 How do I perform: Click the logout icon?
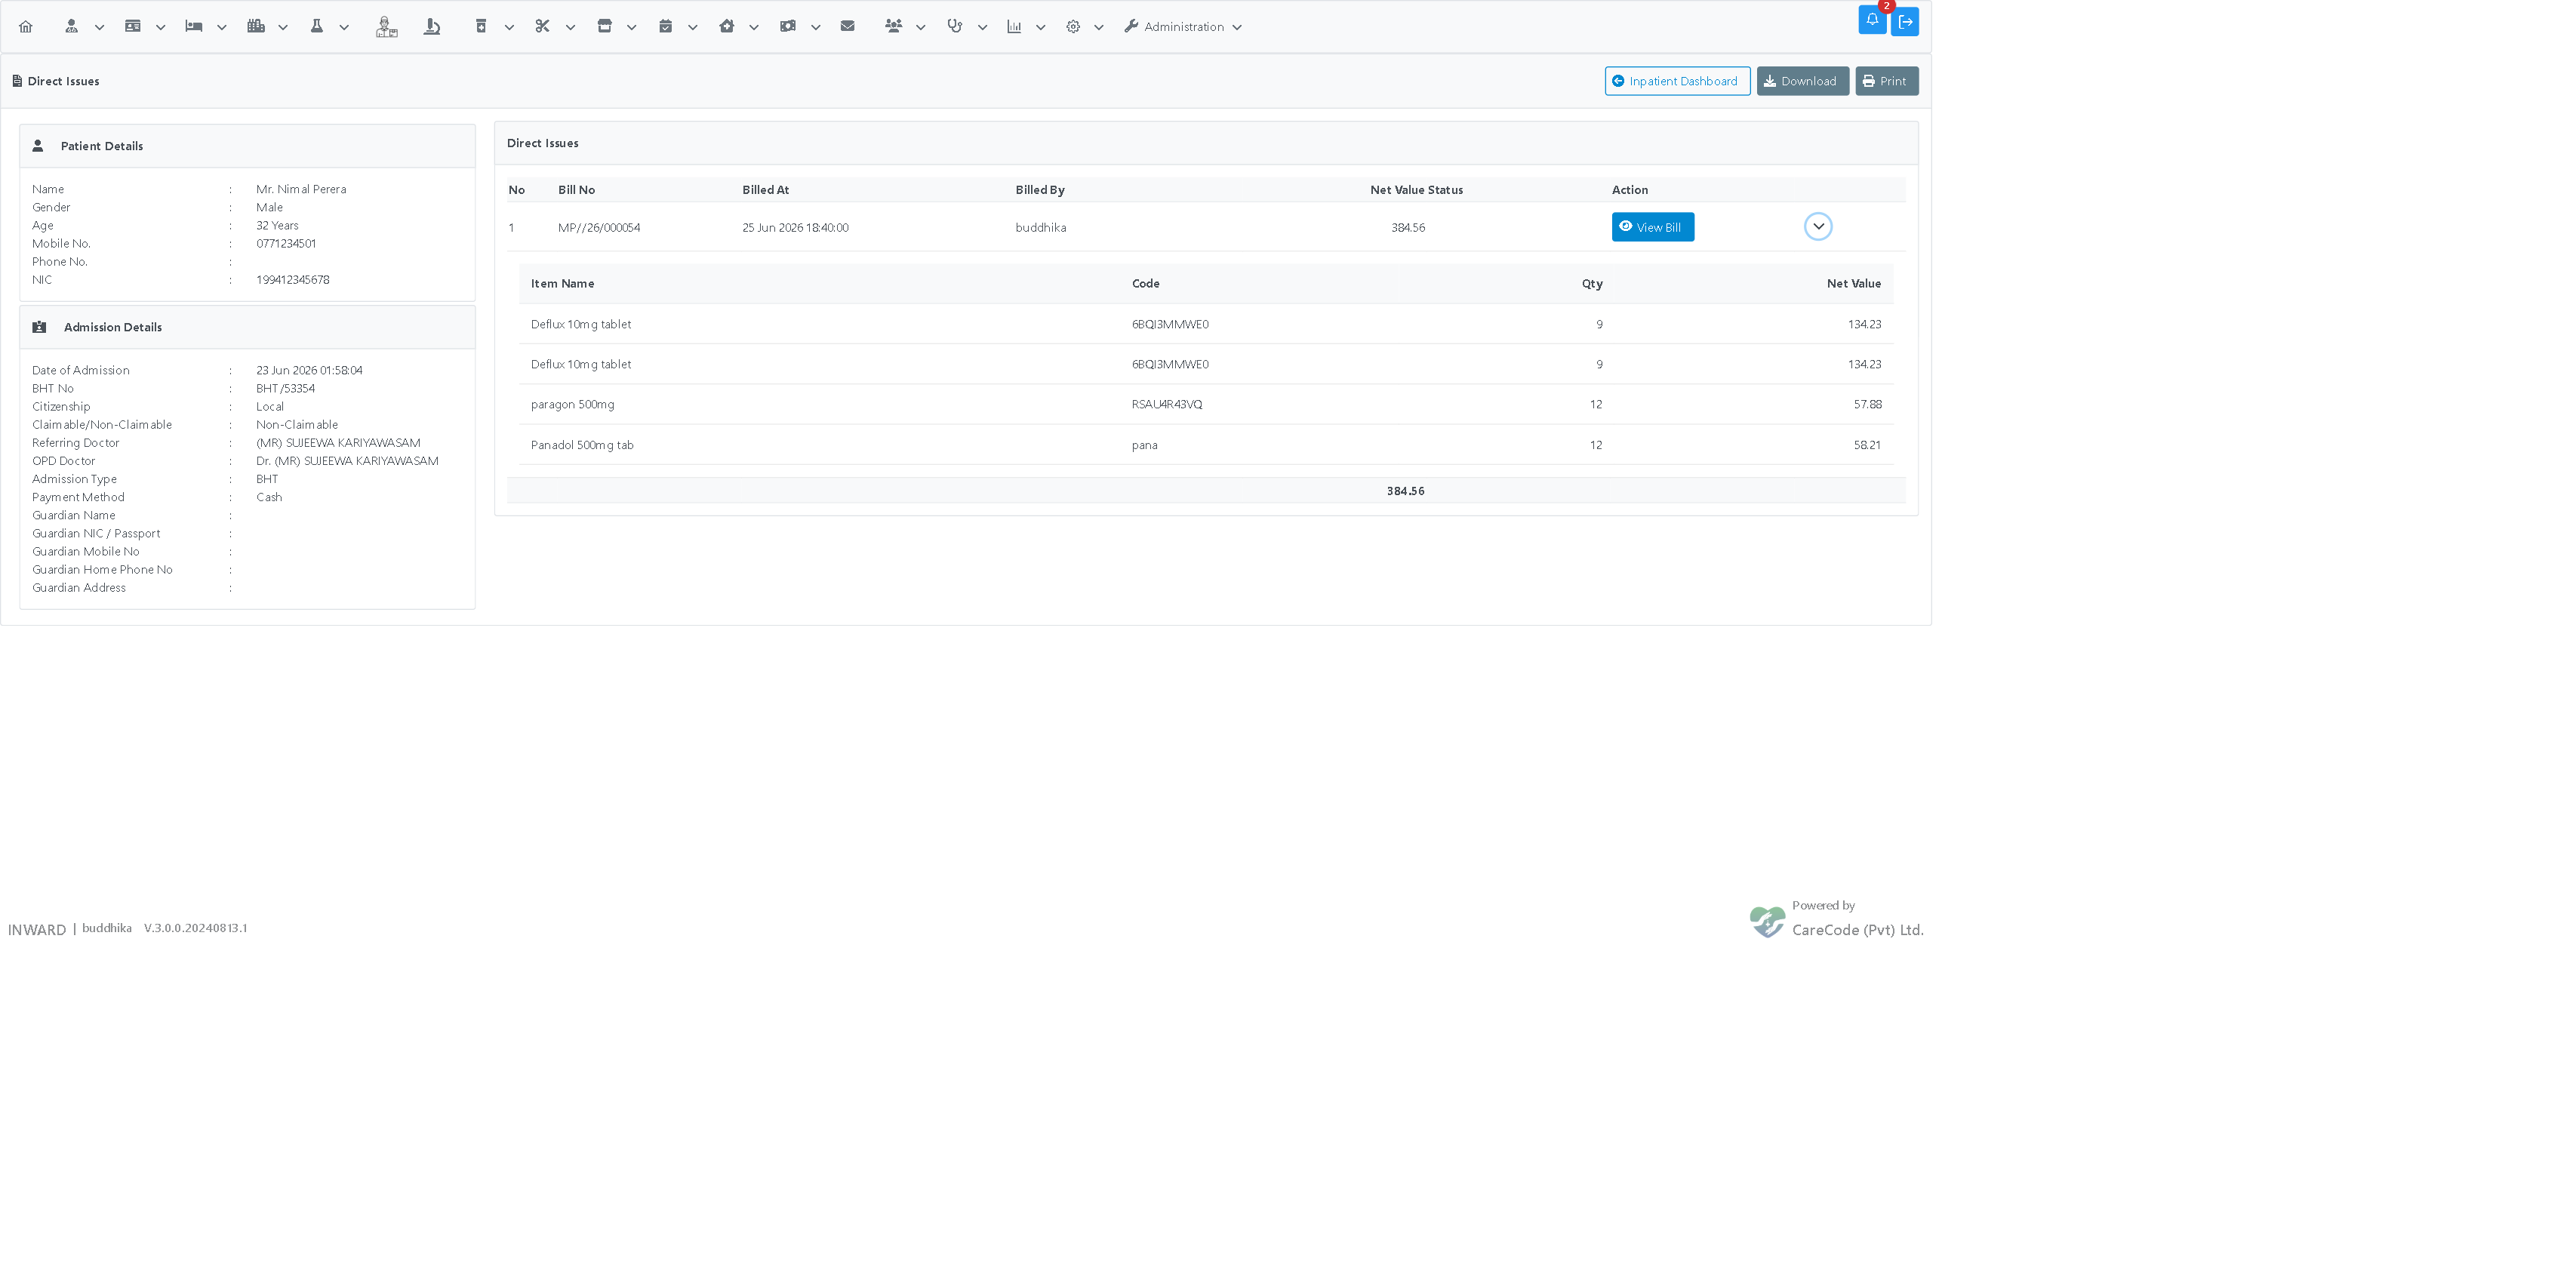[x=1905, y=22]
